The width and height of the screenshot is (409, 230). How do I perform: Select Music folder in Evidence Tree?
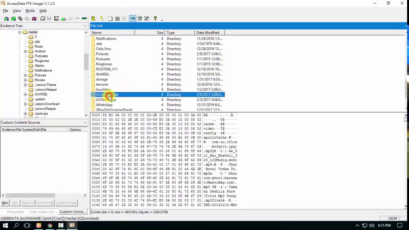coord(39,47)
